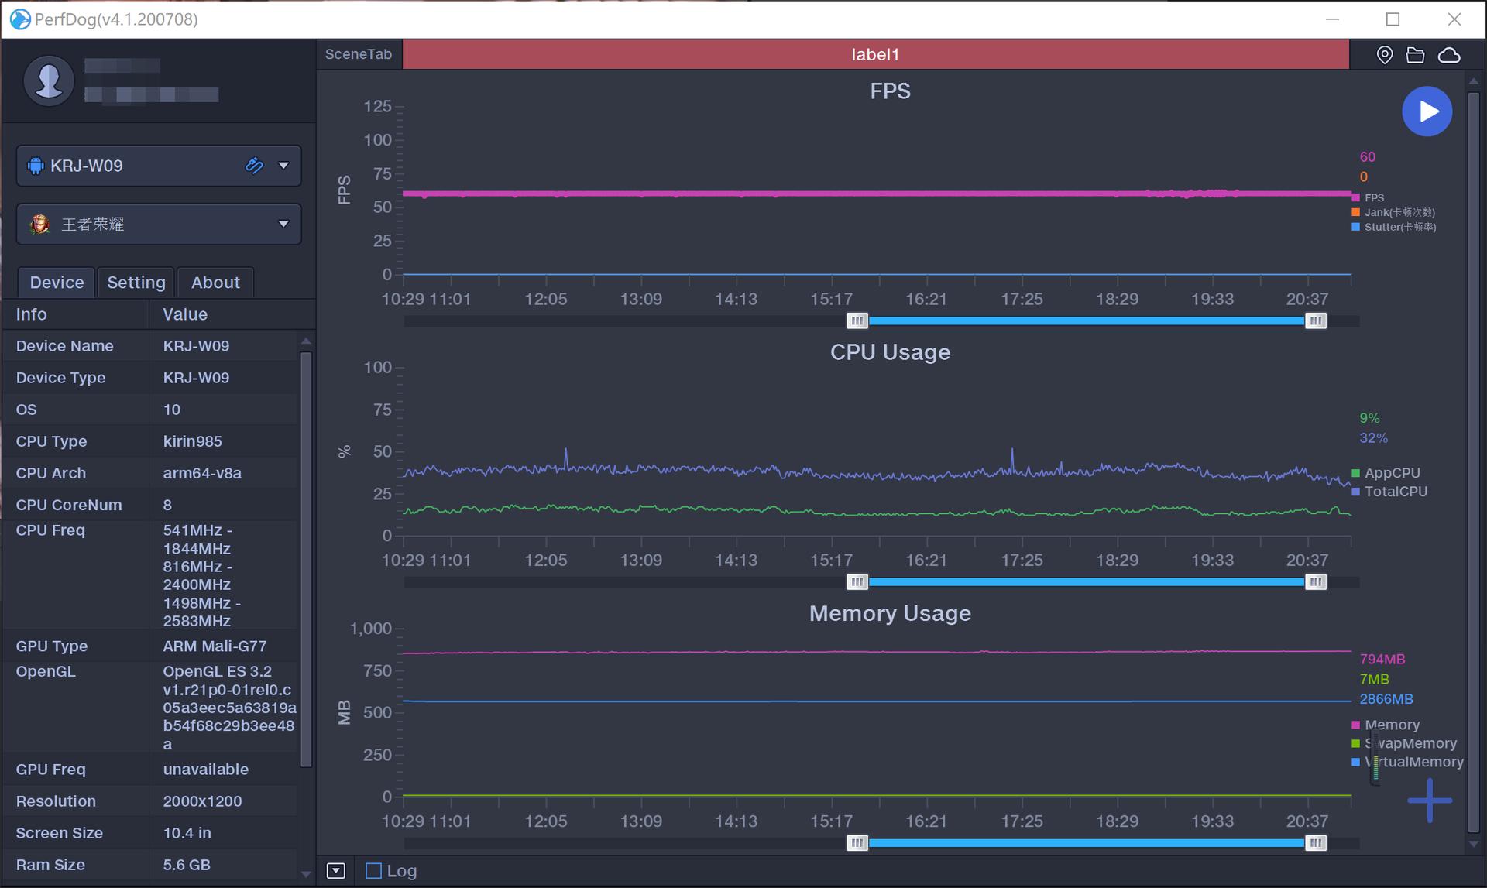Click the collapse panel icon near Log
This screenshot has height=888, width=1487.
pos(335,871)
